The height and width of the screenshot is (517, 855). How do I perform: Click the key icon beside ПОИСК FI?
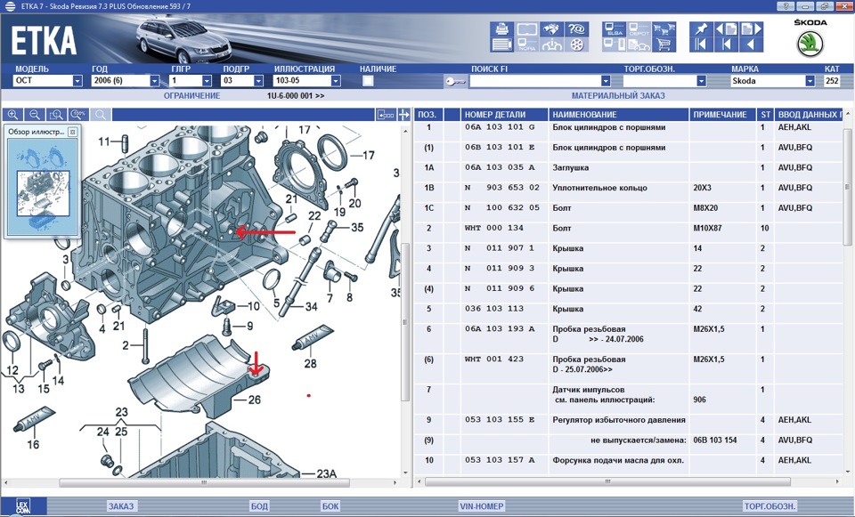tap(455, 81)
